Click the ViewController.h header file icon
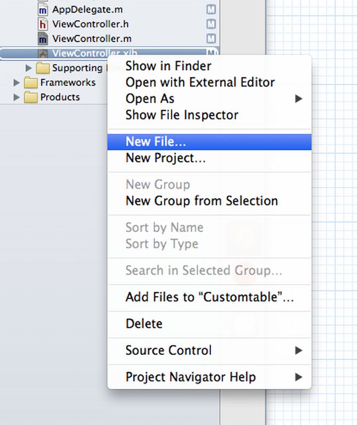The image size is (357, 425). (x=43, y=24)
